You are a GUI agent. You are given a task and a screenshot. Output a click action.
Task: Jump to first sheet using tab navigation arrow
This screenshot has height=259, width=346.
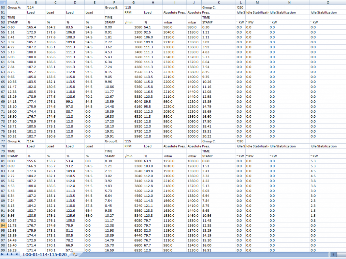pos(3,254)
